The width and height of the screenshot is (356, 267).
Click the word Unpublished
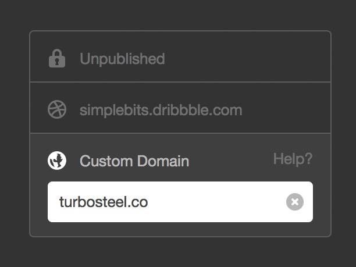point(122,59)
